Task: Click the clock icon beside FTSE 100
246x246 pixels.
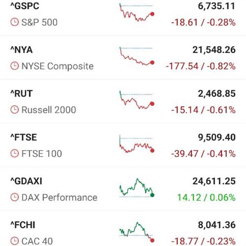Action: click(x=14, y=154)
